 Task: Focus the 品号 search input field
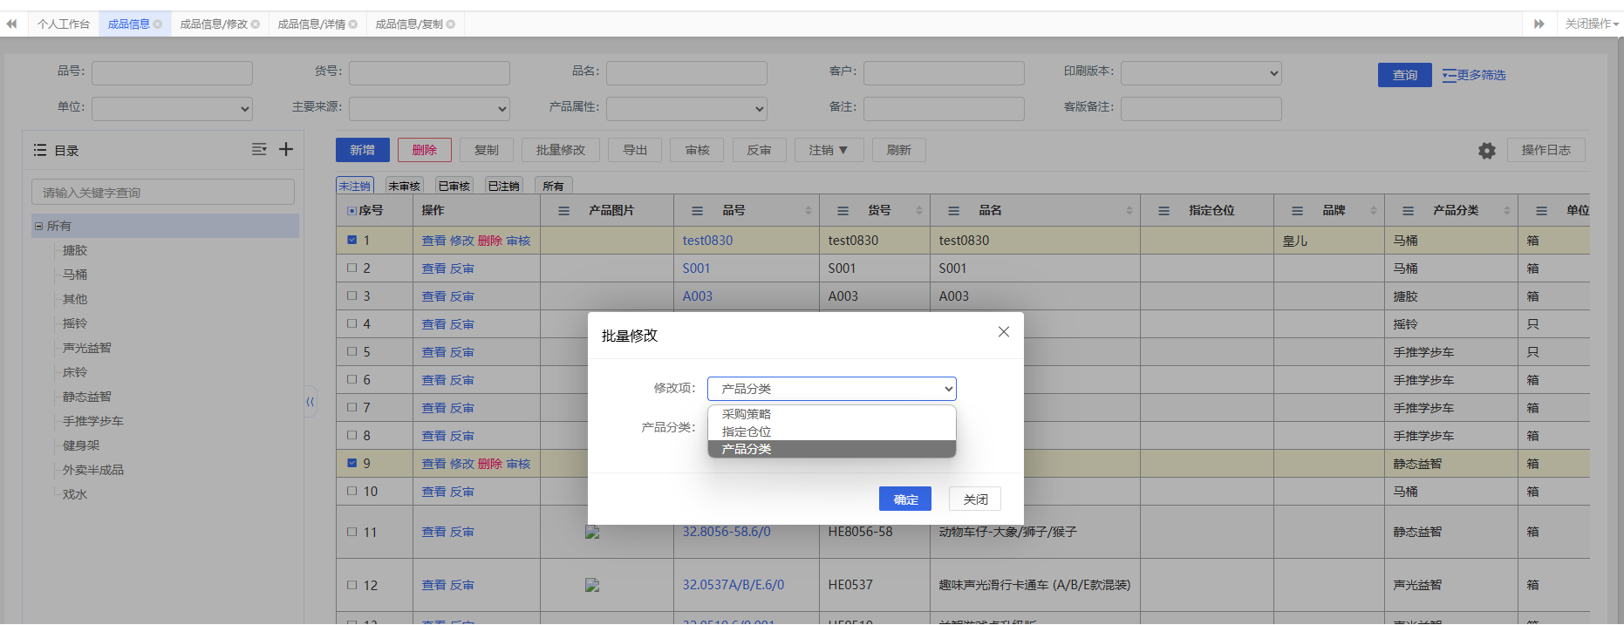pyautogui.click(x=172, y=73)
